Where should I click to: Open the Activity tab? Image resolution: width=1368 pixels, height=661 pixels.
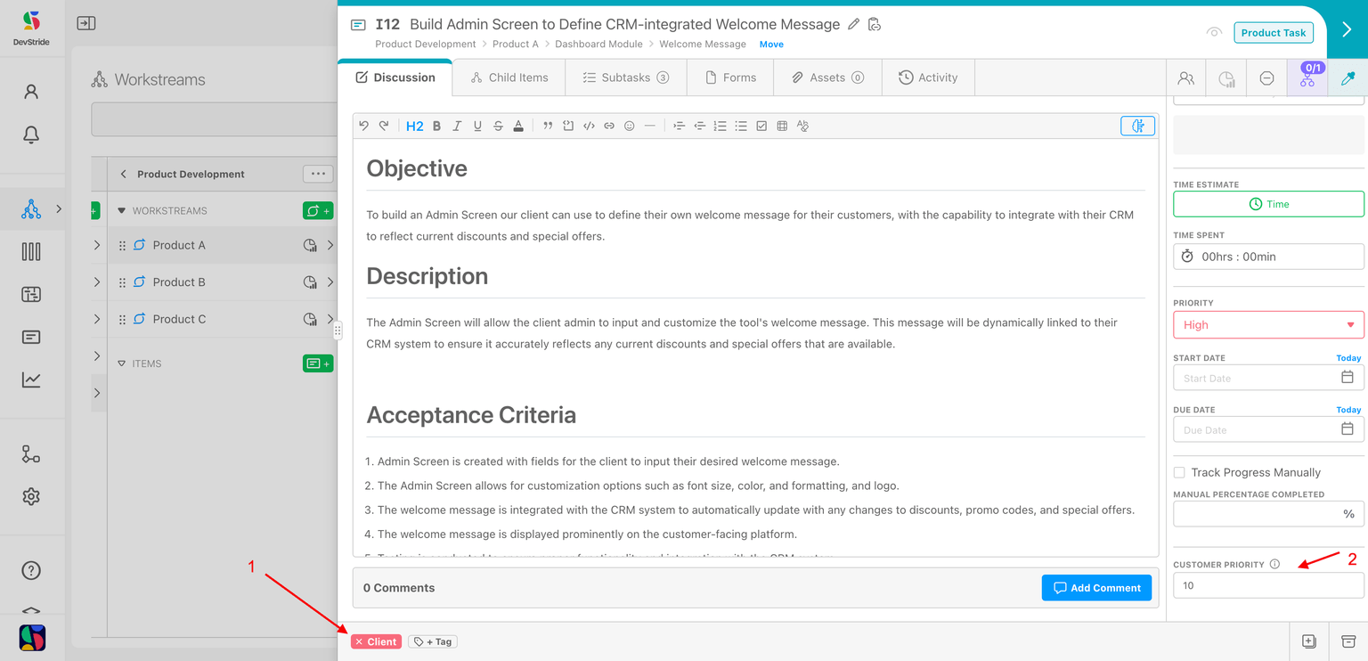pyautogui.click(x=928, y=78)
